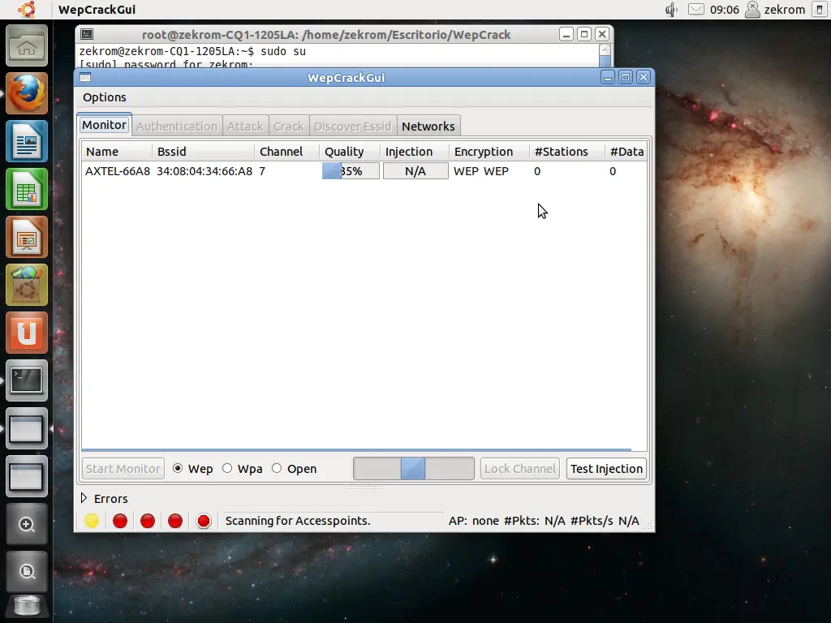Click the WEP WEP encryption cell
831x623 pixels.
[481, 171]
